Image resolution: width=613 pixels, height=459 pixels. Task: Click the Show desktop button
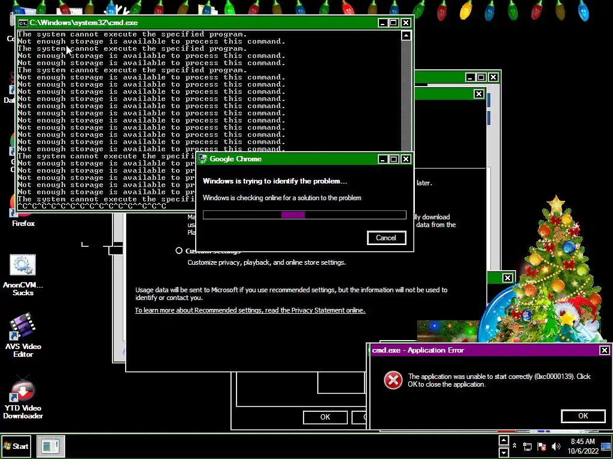(x=606, y=446)
